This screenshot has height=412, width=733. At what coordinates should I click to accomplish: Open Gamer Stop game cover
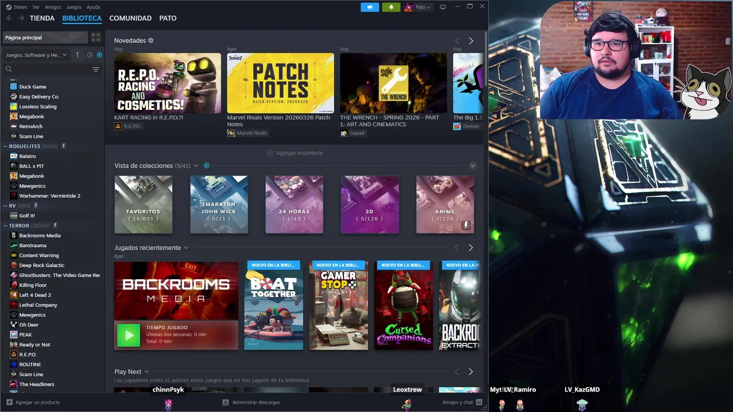338,306
